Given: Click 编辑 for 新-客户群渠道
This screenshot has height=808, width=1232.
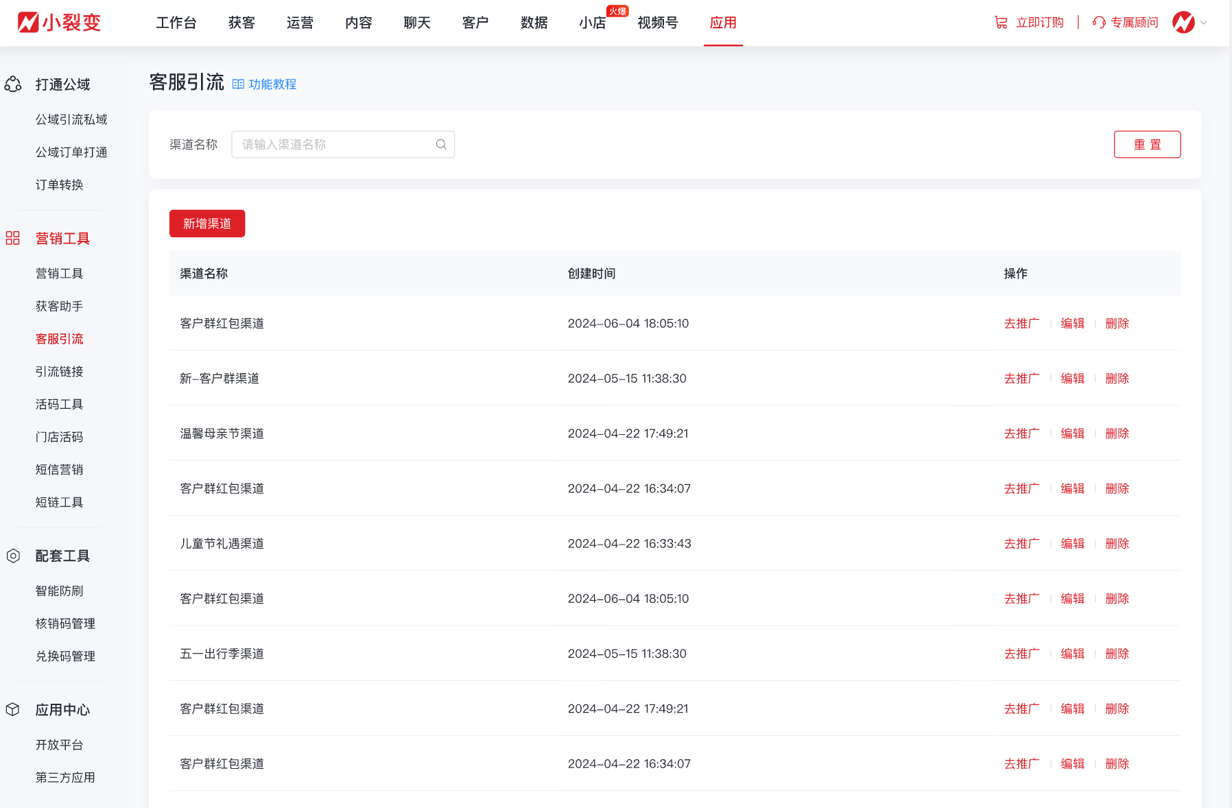Looking at the screenshot, I should click(x=1073, y=379).
